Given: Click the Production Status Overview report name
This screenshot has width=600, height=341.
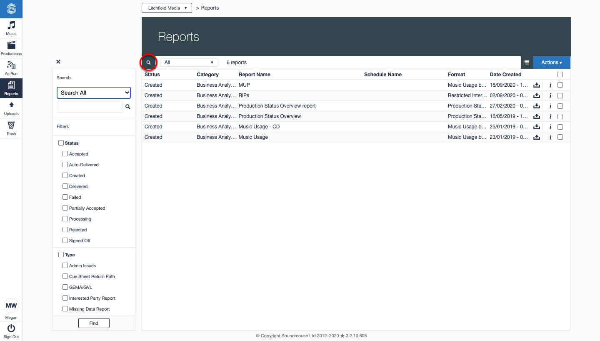Looking at the screenshot, I should point(270,116).
